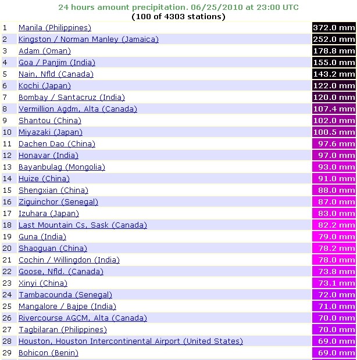This screenshot has height=360, width=357.
Task: Open the Miyazaki (Japan) link
Action: click(51, 132)
